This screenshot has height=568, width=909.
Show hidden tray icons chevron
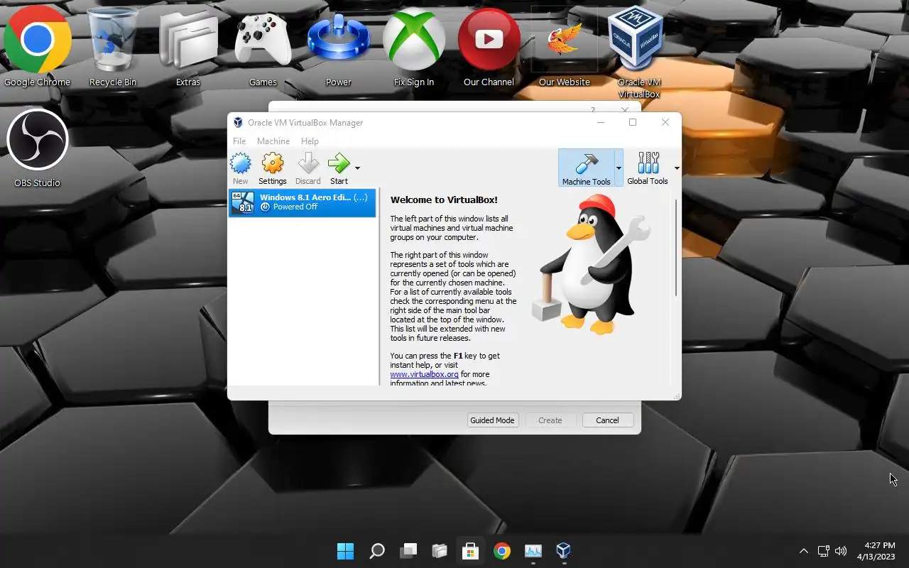(x=804, y=551)
